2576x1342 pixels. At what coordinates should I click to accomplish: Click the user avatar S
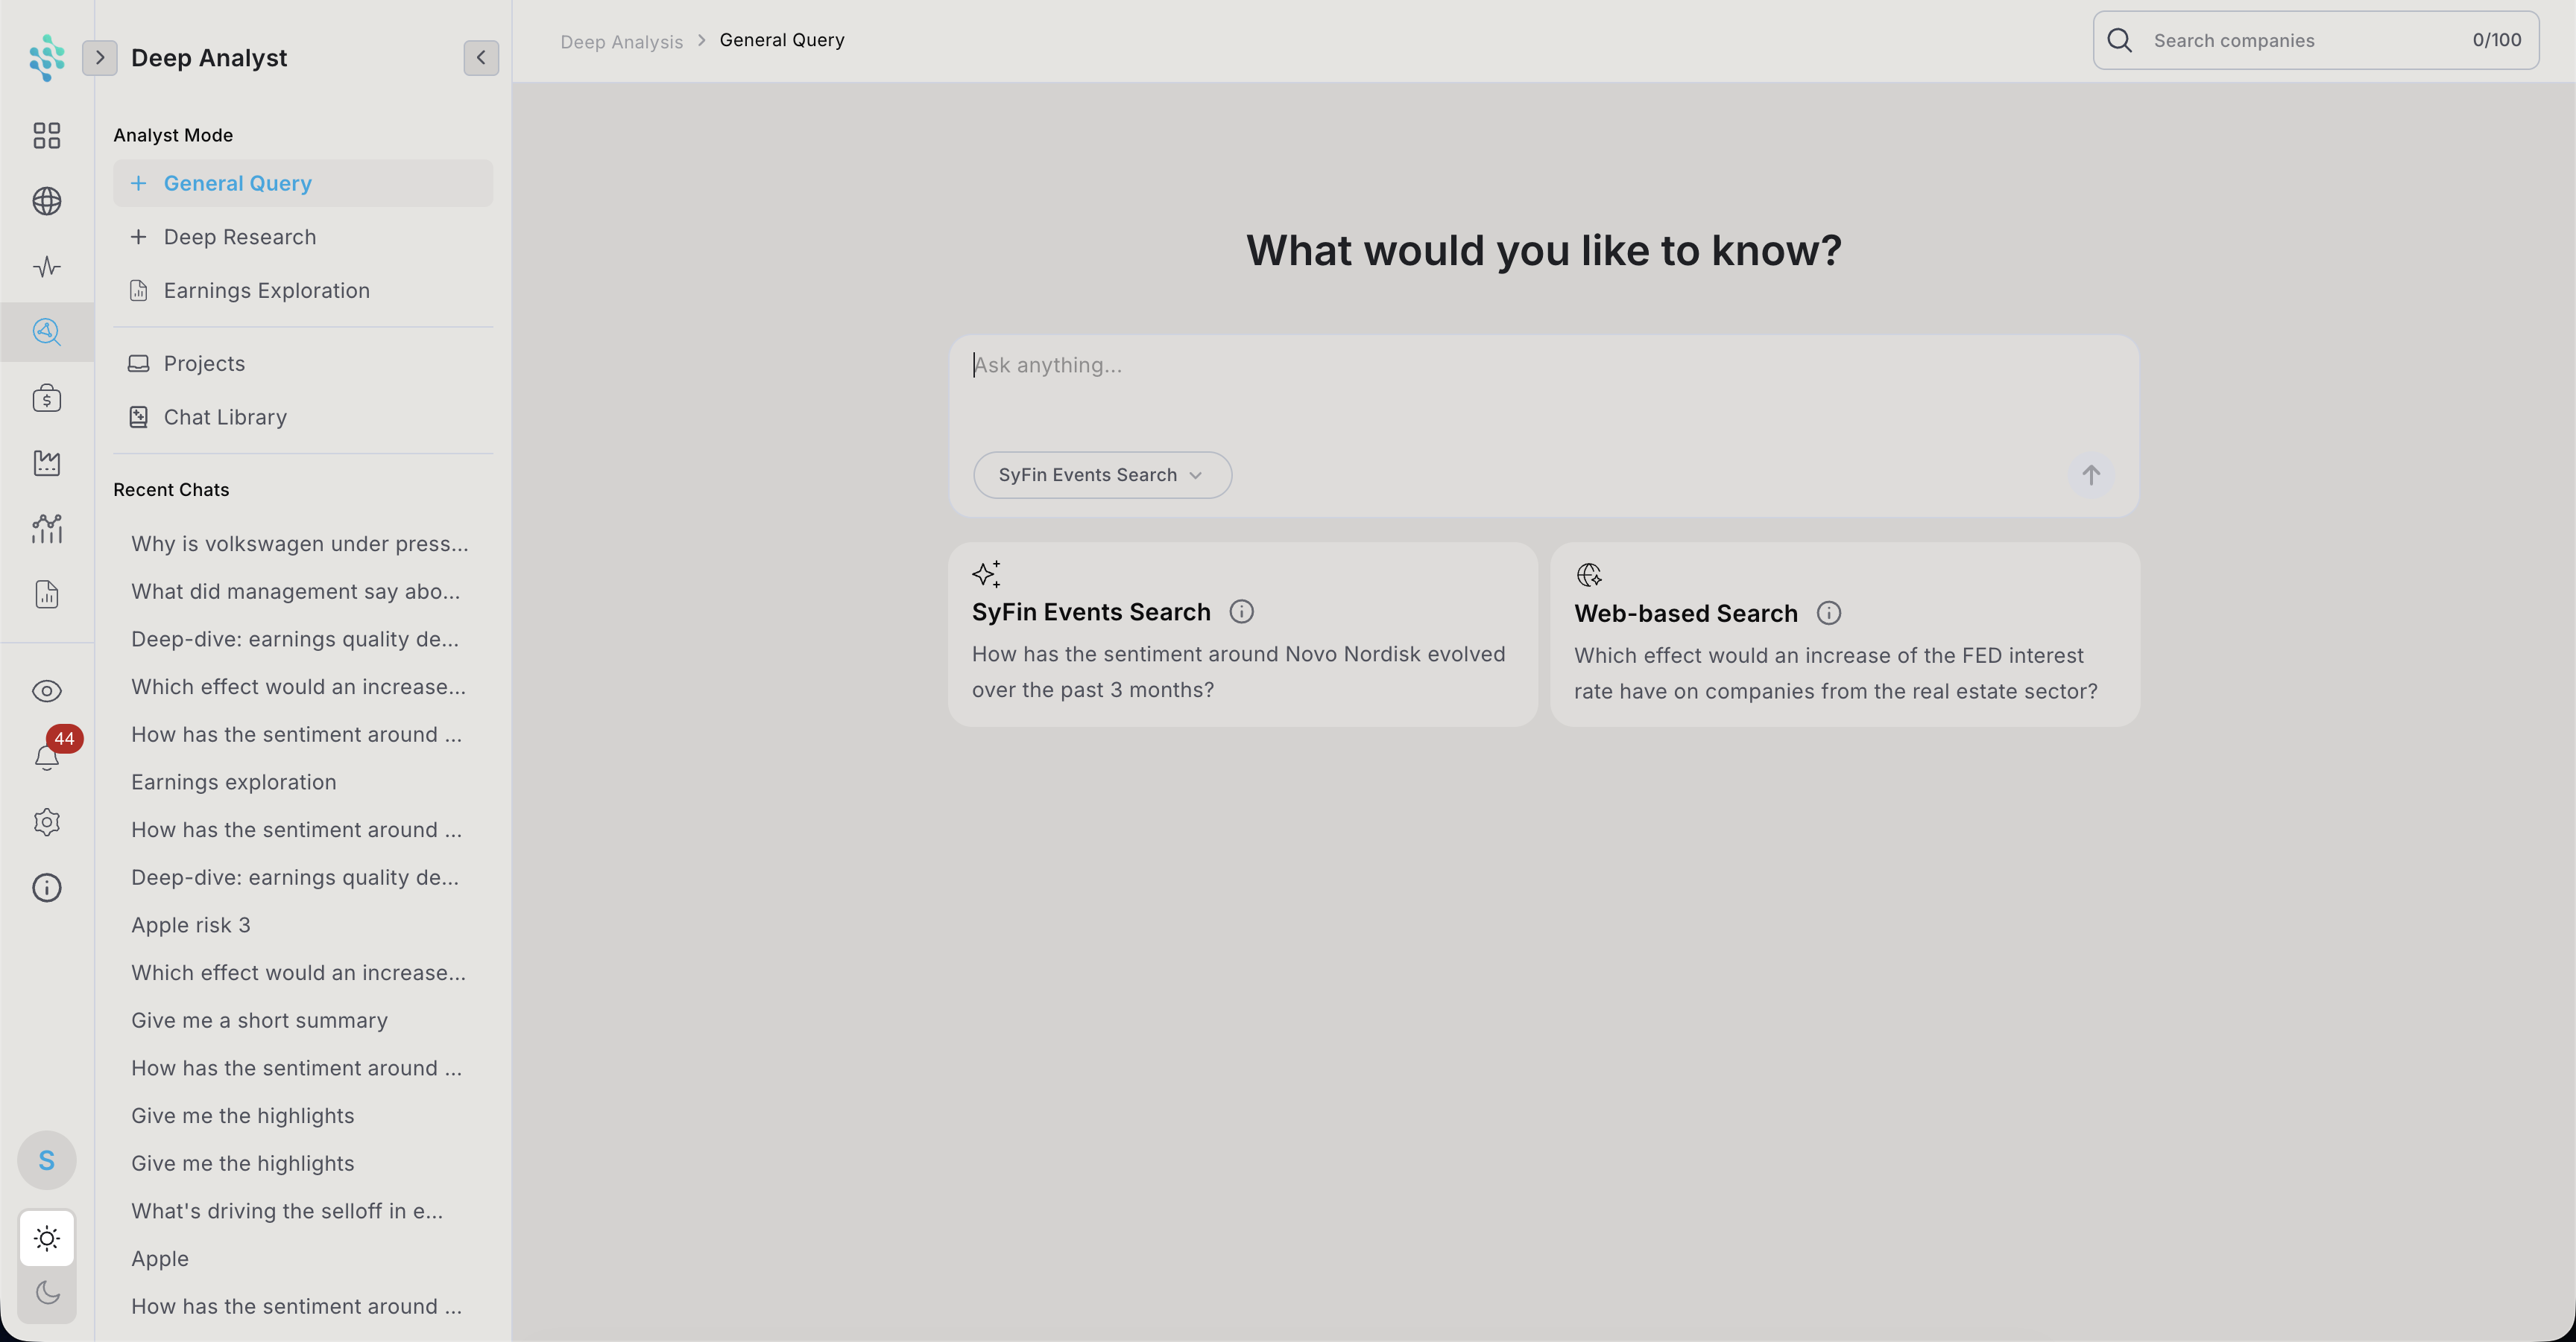pos(47,1160)
